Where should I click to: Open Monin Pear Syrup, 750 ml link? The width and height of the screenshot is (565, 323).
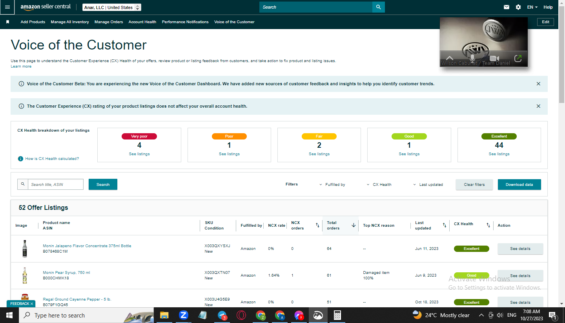click(x=66, y=273)
